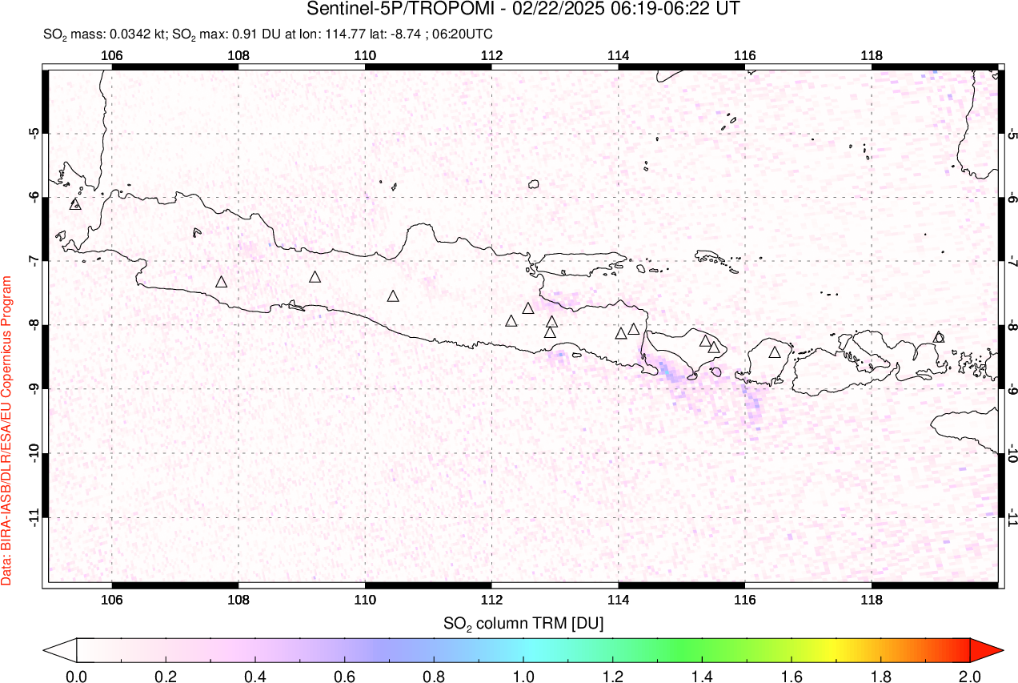
Task: Click the 'SO2 column TRM [DU]' colorbar label
Action: pos(523,622)
